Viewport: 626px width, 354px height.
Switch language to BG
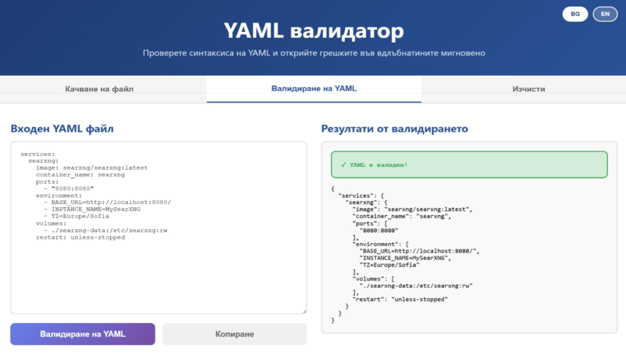coord(575,14)
